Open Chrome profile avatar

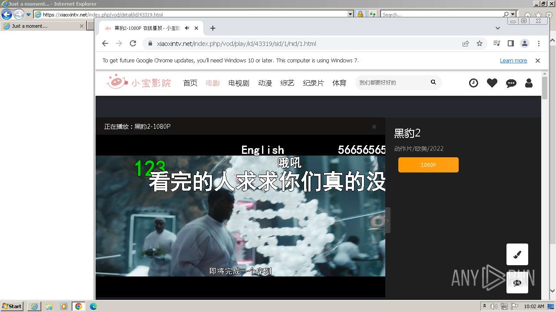point(525,43)
